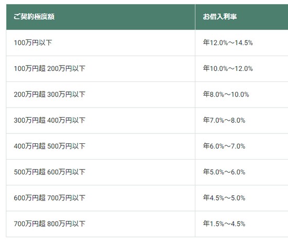Click the 700万円超 800万円以下 label

[50, 224]
